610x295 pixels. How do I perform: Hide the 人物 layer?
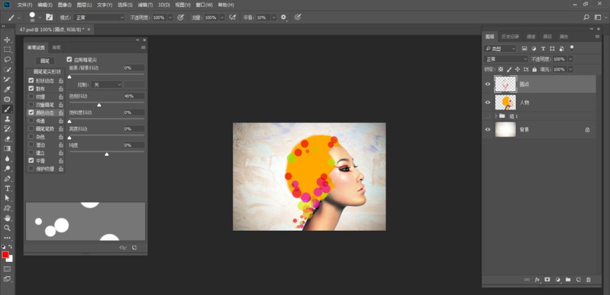click(x=488, y=102)
